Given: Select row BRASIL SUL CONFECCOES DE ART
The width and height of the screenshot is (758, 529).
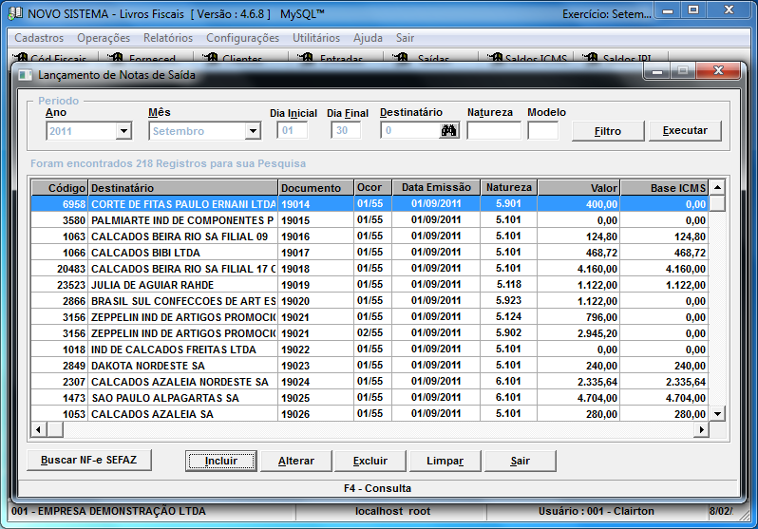Looking at the screenshot, I should tap(370, 301).
